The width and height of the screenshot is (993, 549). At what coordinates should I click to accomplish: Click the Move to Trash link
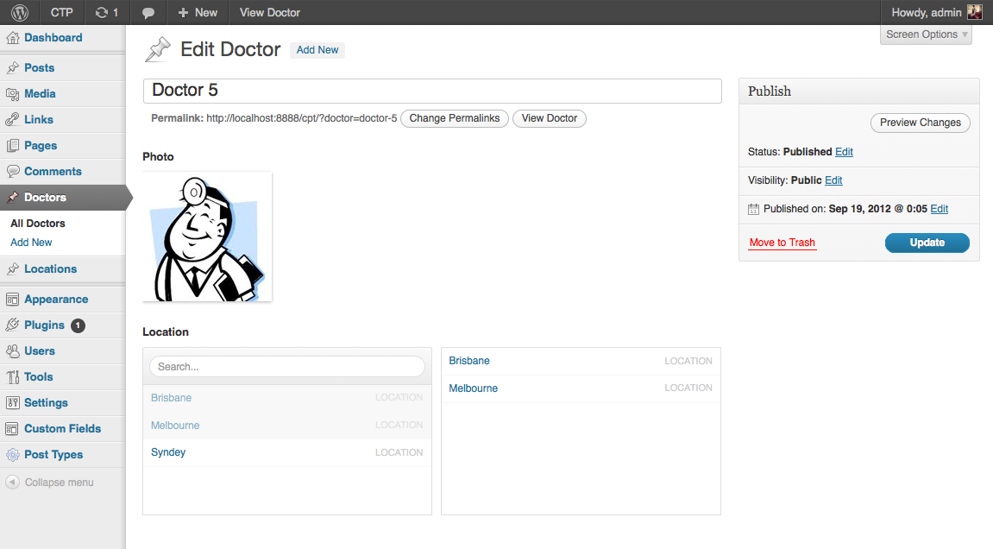[x=782, y=243]
